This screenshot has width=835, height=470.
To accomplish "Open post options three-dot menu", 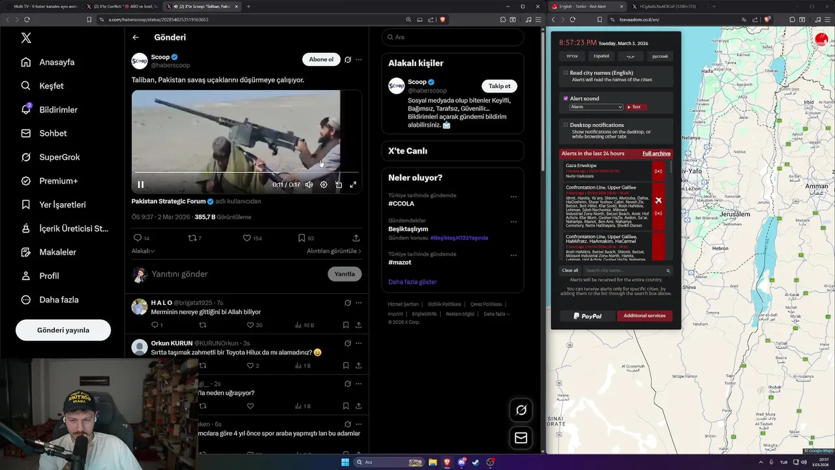I will pyautogui.click(x=358, y=59).
